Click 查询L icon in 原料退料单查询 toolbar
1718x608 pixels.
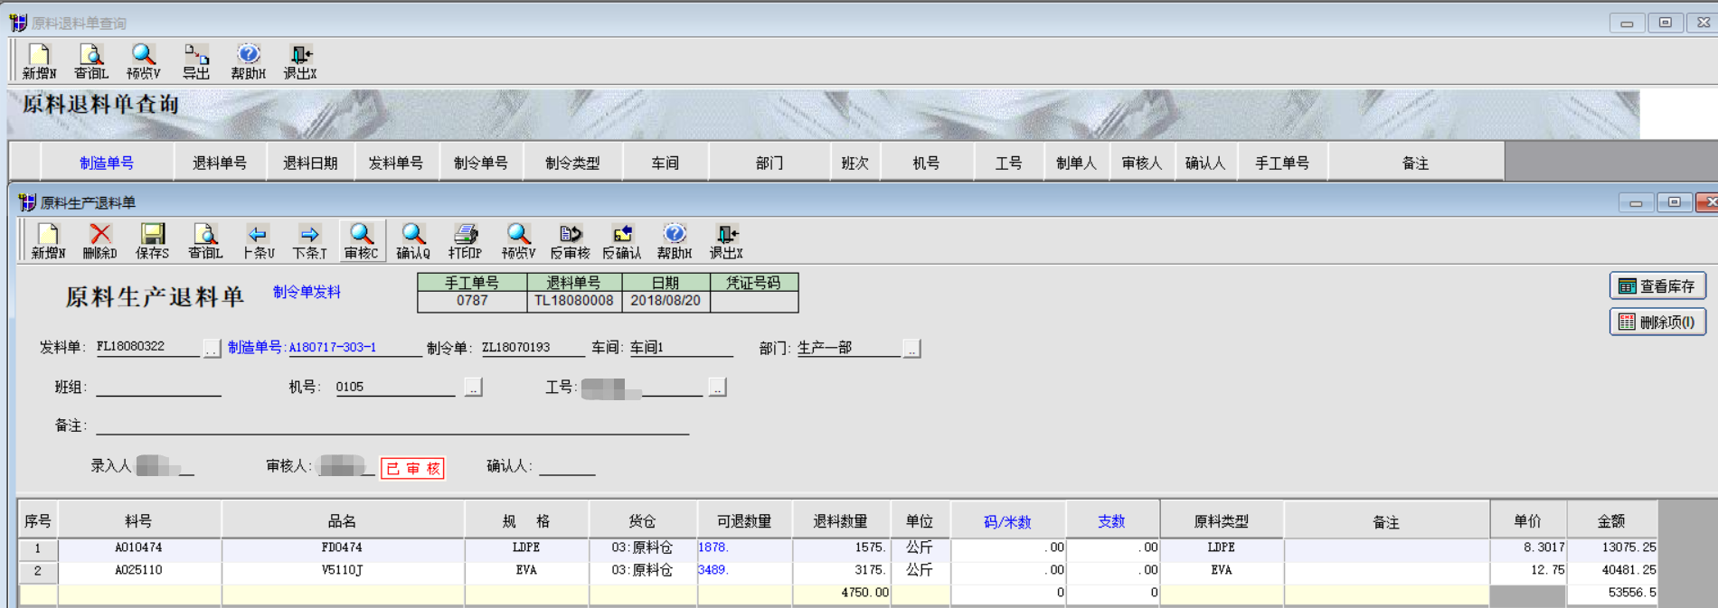(x=90, y=61)
